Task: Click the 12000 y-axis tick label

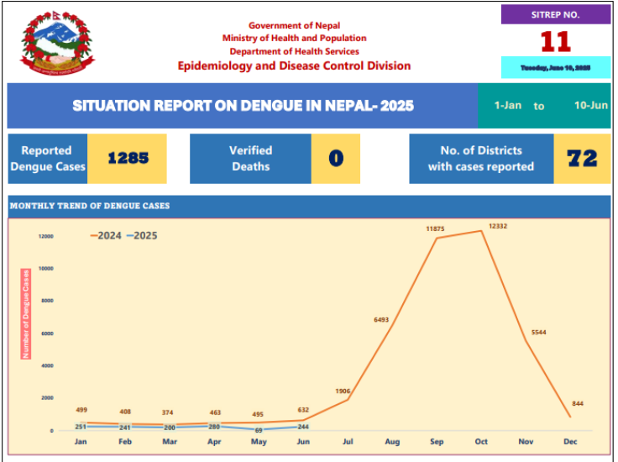Action: [45, 237]
